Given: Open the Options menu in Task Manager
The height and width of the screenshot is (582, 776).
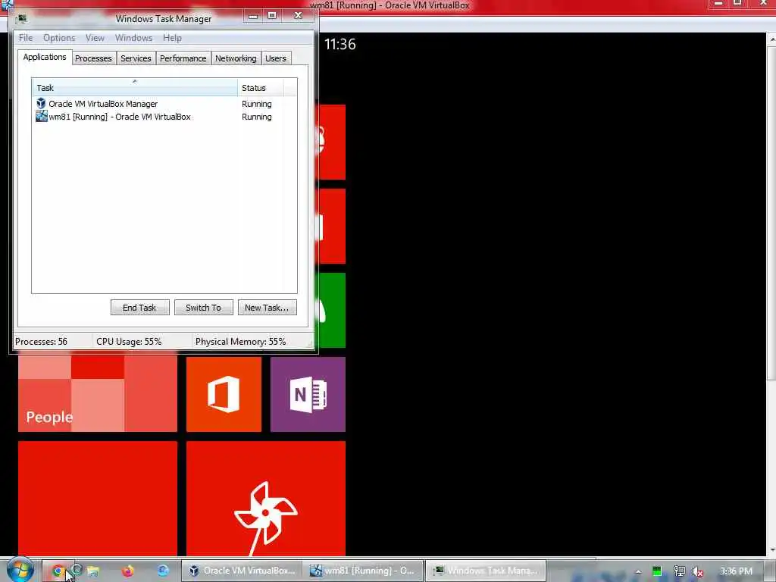Looking at the screenshot, I should 59,38.
